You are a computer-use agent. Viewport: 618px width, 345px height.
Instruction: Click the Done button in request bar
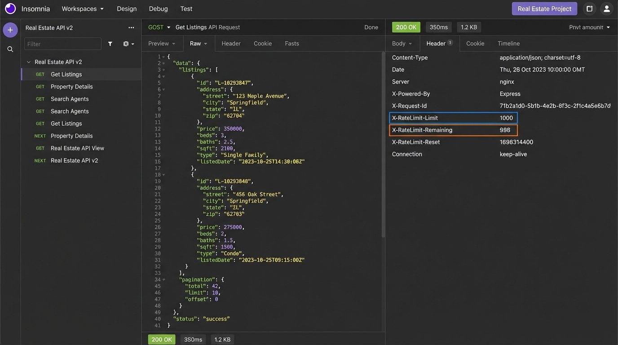tap(371, 27)
